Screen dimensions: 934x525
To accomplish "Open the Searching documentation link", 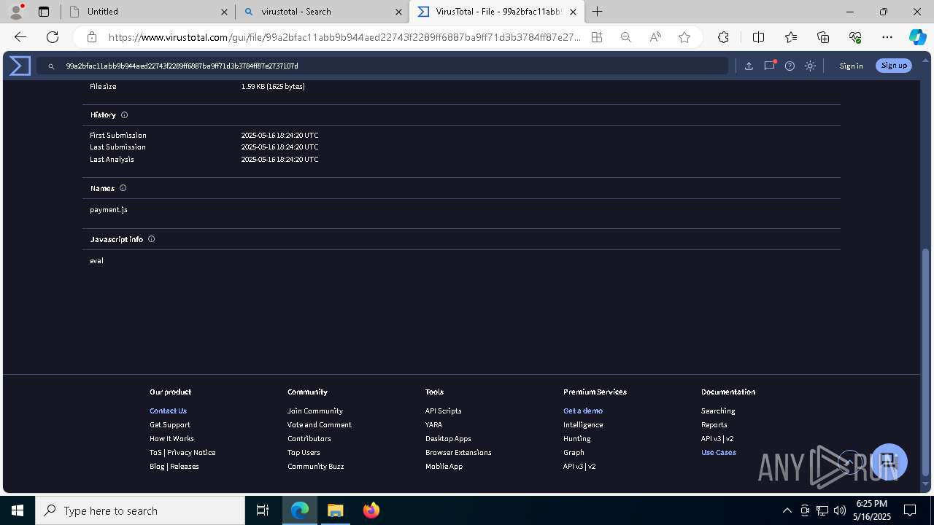I will click(x=718, y=411).
